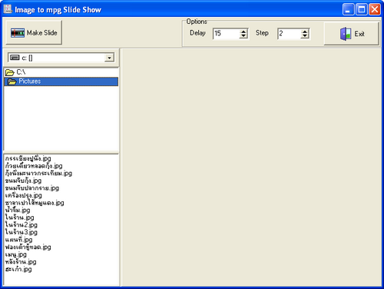Decrease the Delay value with its down arrow

243,36
